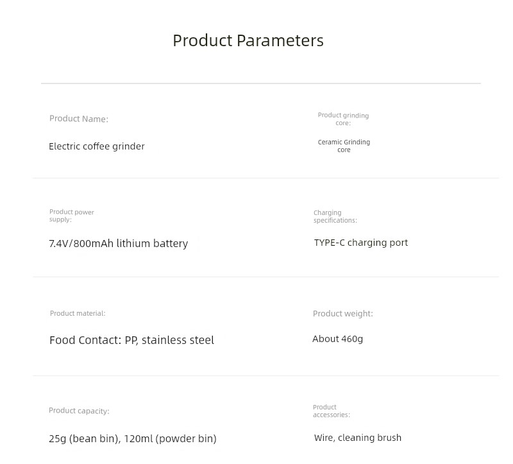Click the Electric coffee grinder text
This screenshot has width=513, height=464.
97,146
